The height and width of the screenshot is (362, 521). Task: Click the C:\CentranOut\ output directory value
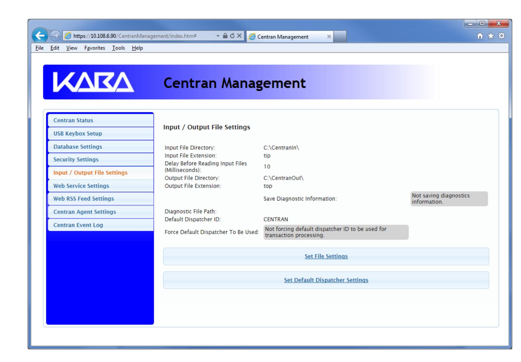click(x=284, y=178)
